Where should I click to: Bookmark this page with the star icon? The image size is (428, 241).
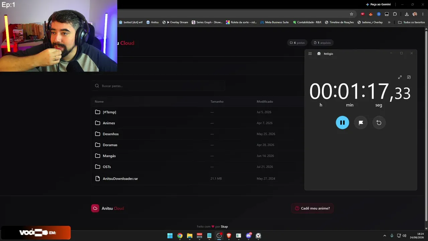coord(351,14)
